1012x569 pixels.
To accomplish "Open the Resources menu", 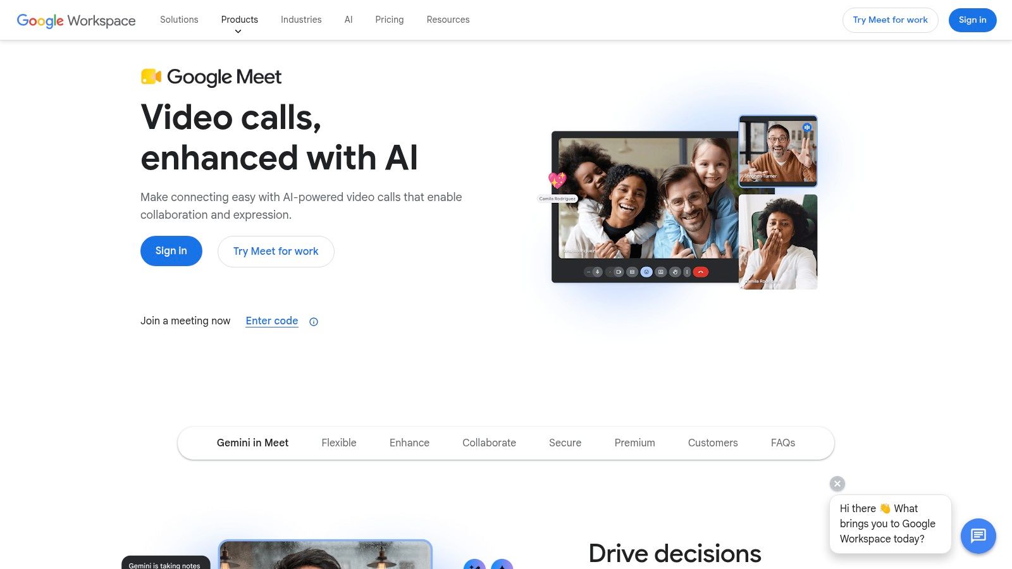I will click(x=448, y=20).
